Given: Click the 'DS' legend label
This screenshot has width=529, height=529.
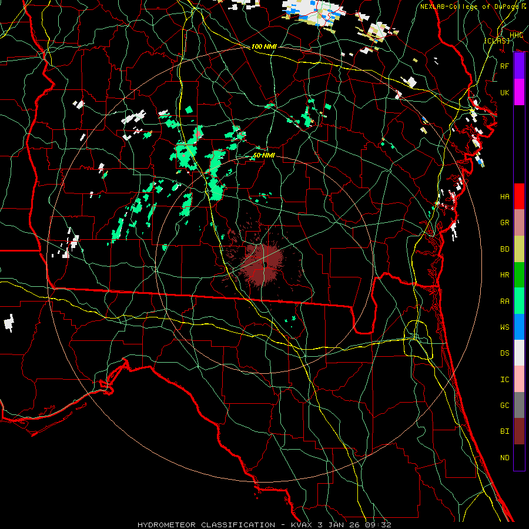Looking at the screenshot, I should (x=504, y=353).
